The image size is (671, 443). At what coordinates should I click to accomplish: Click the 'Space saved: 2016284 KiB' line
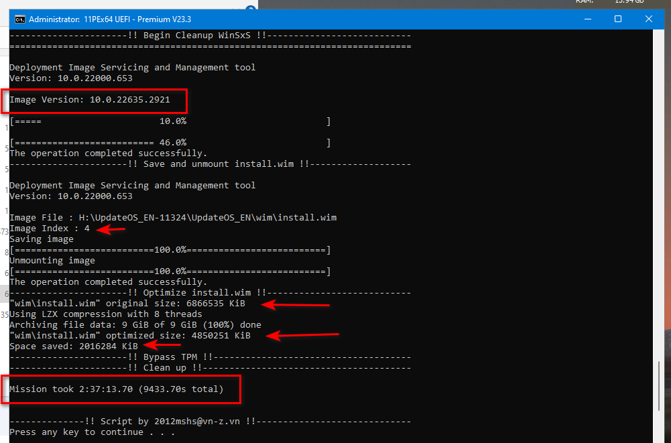[x=74, y=346]
